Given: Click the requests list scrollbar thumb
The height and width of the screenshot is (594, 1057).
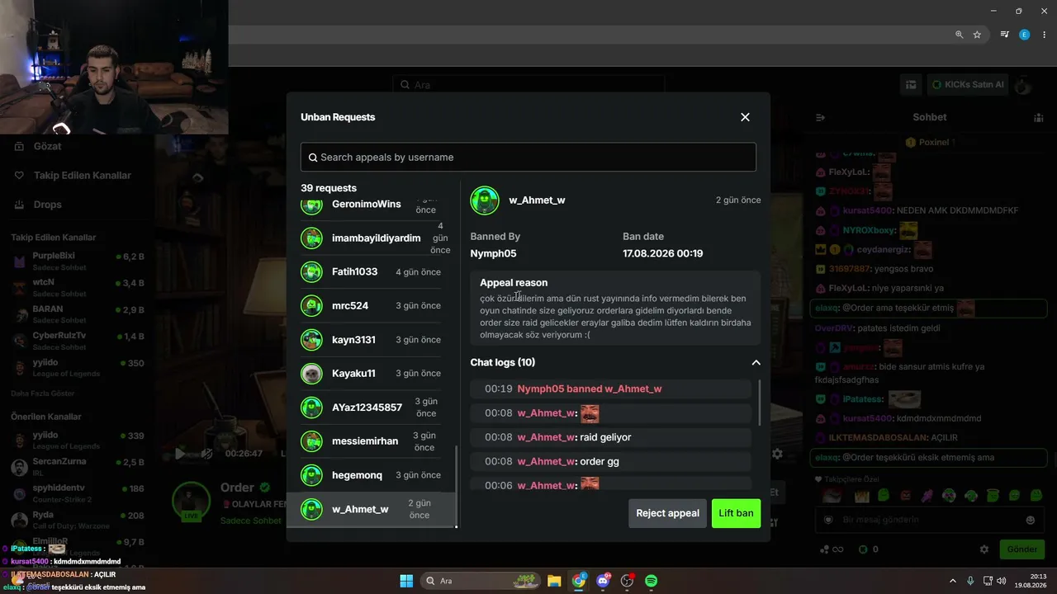Looking at the screenshot, I should pyautogui.click(x=457, y=487).
